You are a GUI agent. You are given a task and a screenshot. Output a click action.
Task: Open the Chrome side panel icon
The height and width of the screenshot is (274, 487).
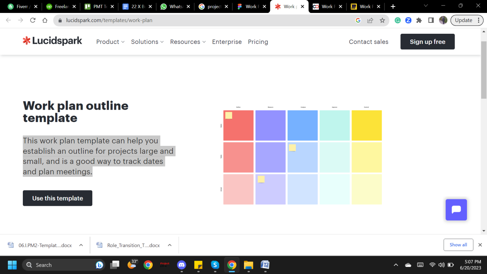point(431,20)
